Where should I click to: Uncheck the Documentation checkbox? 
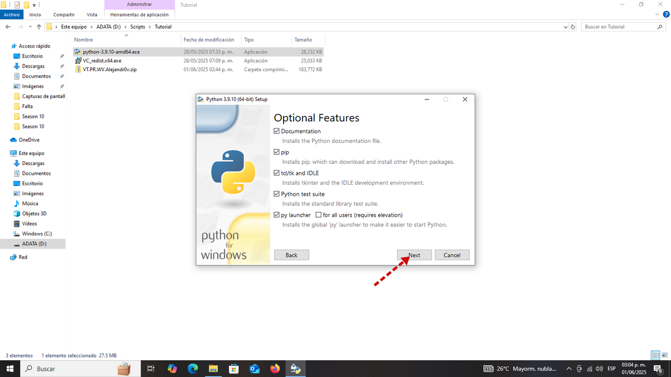point(277,131)
